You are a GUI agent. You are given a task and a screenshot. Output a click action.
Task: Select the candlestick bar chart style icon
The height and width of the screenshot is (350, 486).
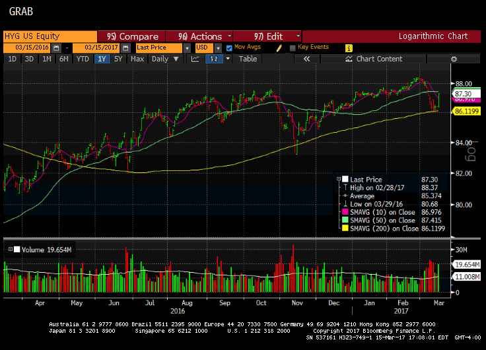tap(214, 59)
